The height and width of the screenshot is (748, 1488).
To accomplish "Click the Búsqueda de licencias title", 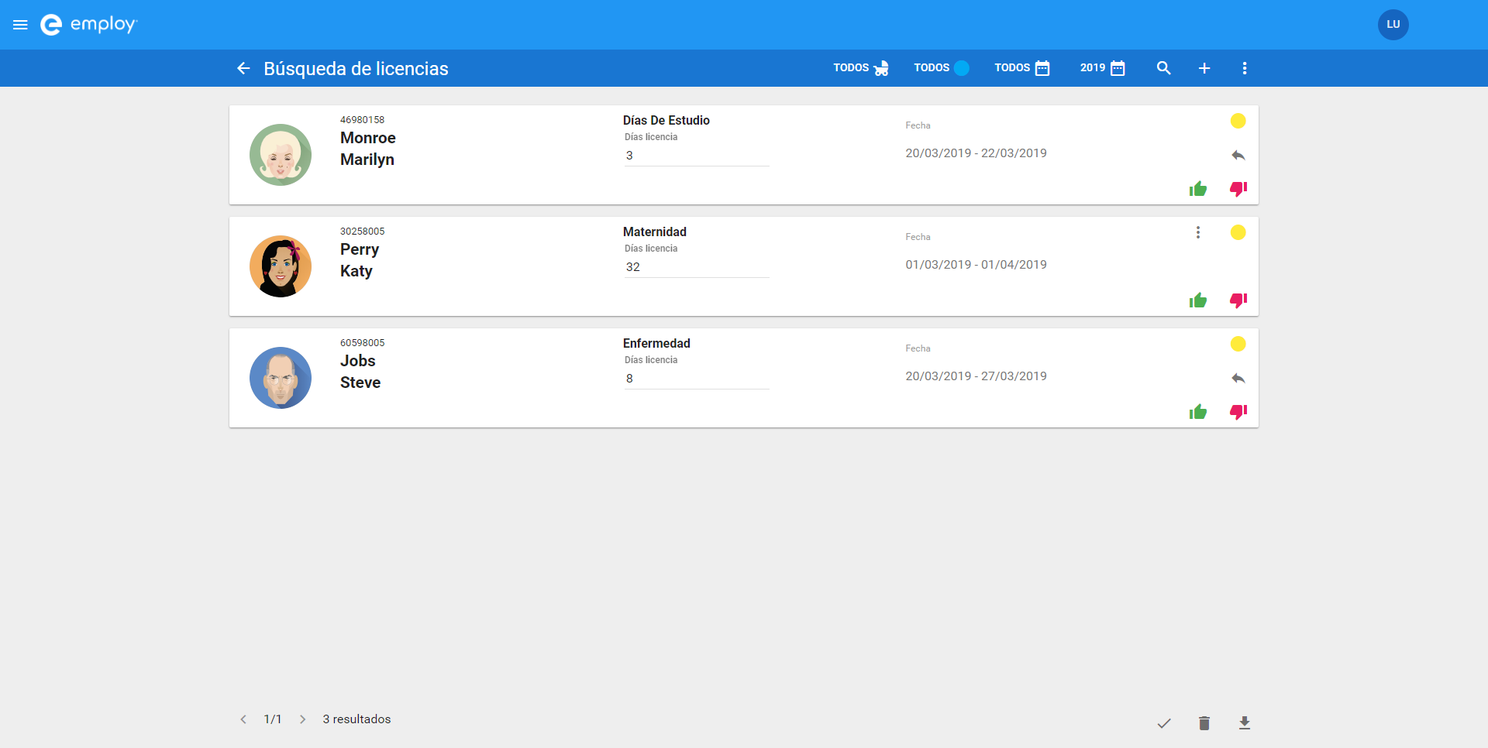I will click(x=356, y=68).
